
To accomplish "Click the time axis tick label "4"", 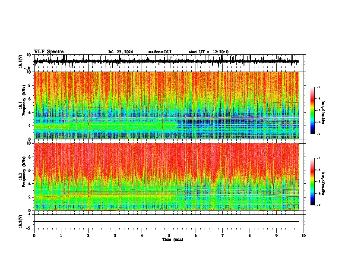I will coord(142,236).
